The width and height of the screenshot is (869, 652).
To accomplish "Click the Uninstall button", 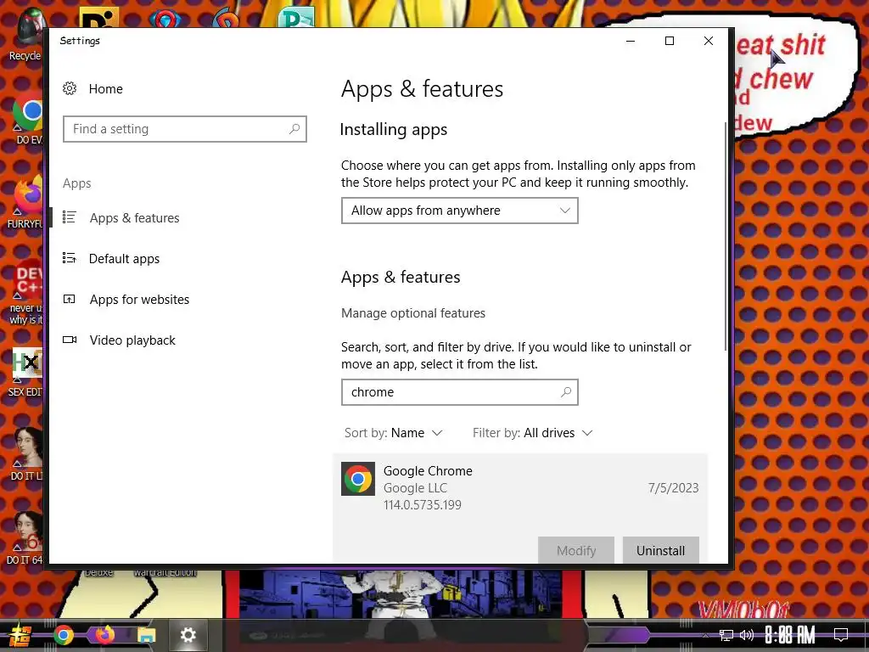I will pyautogui.click(x=660, y=550).
